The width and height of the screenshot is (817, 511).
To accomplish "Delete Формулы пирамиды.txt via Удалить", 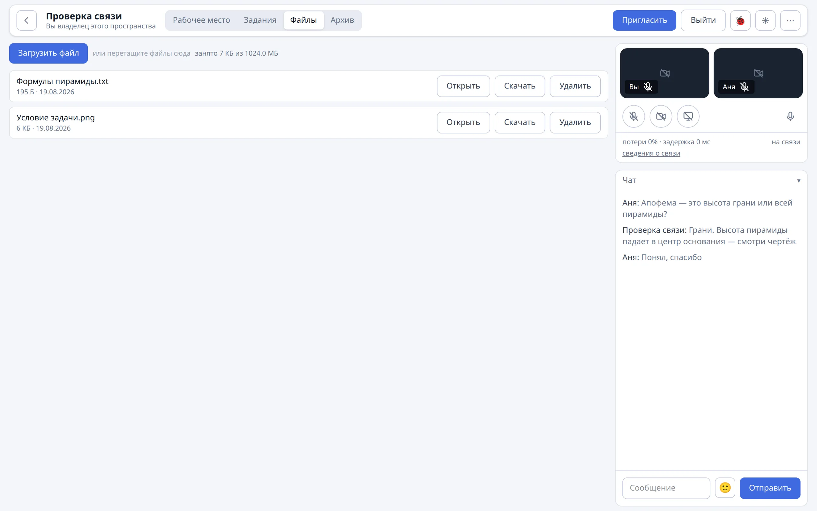I will point(575,86).
